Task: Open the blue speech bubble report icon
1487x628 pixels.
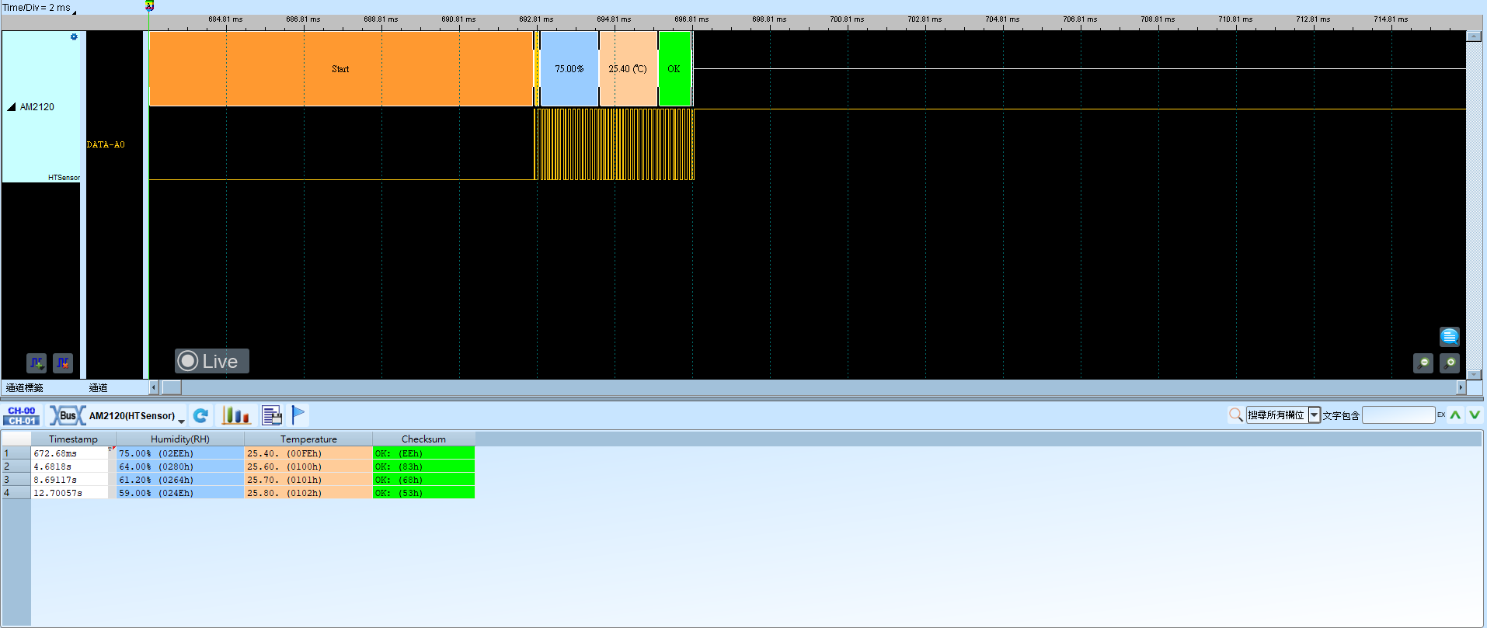Action: tap(1449, 336)
